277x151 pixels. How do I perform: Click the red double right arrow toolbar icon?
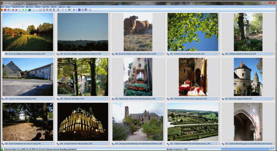tap(16, 10)
